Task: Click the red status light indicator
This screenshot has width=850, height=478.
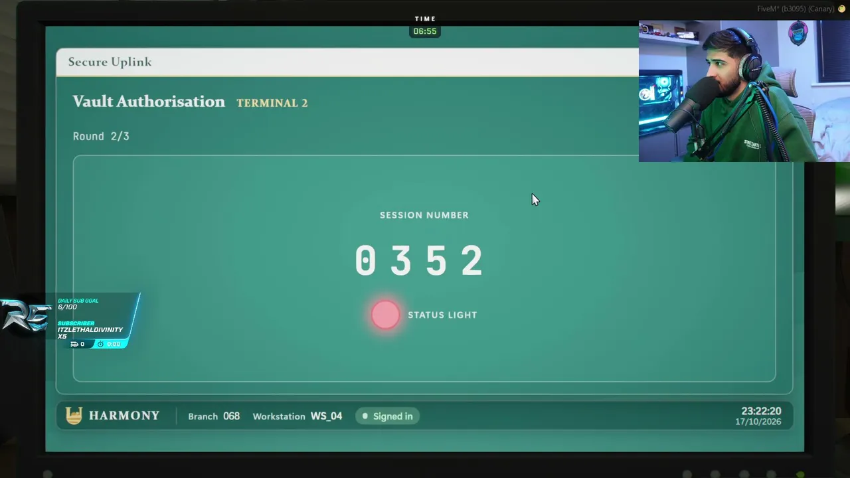Action: pyautogui.click(x=385, y=315)
